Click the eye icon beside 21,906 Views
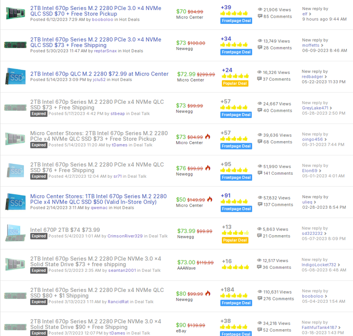 point(260,10)
